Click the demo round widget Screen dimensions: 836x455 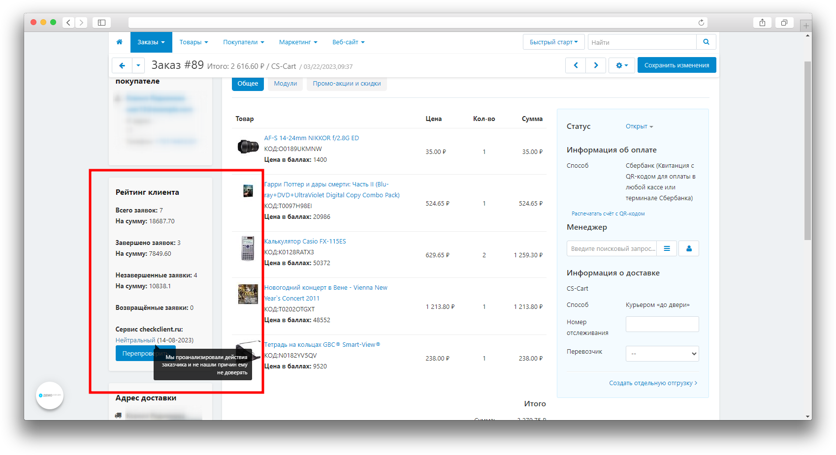coord(50,395)
